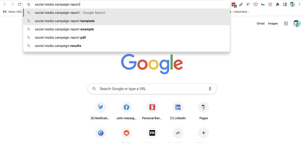Open the Reddit shortcut tile

[126, 133]
